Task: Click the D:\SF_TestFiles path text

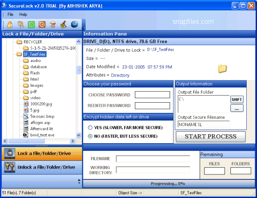Action: [x=161, y=50]
